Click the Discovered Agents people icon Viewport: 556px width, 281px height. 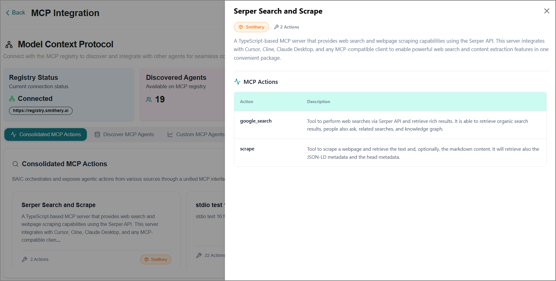pyautogui.click(x=149, y=100)
